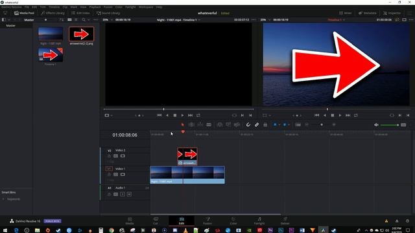This screenshot has width=415, height=233.
Task: Open the Mixer panel
Action: (x=346, y=13)
